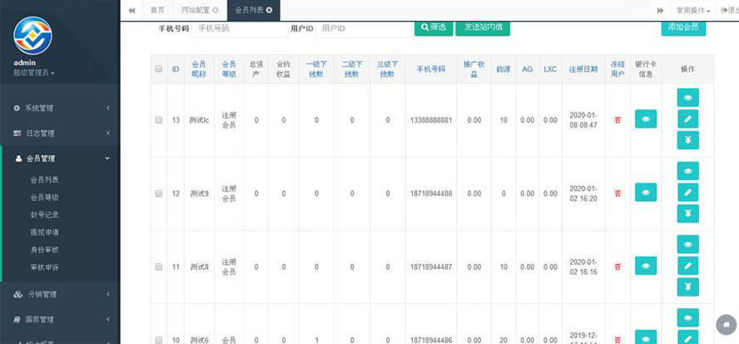
Task: Collapse the 会员管理 sidebar section
Action: click(60, 158)
